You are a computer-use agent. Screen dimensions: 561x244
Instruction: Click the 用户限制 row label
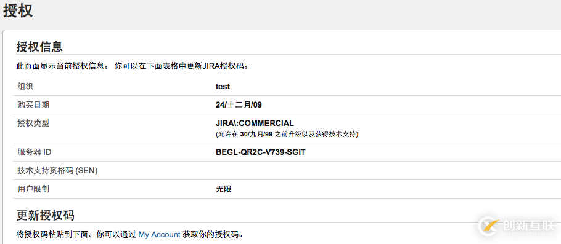(33, 189)
